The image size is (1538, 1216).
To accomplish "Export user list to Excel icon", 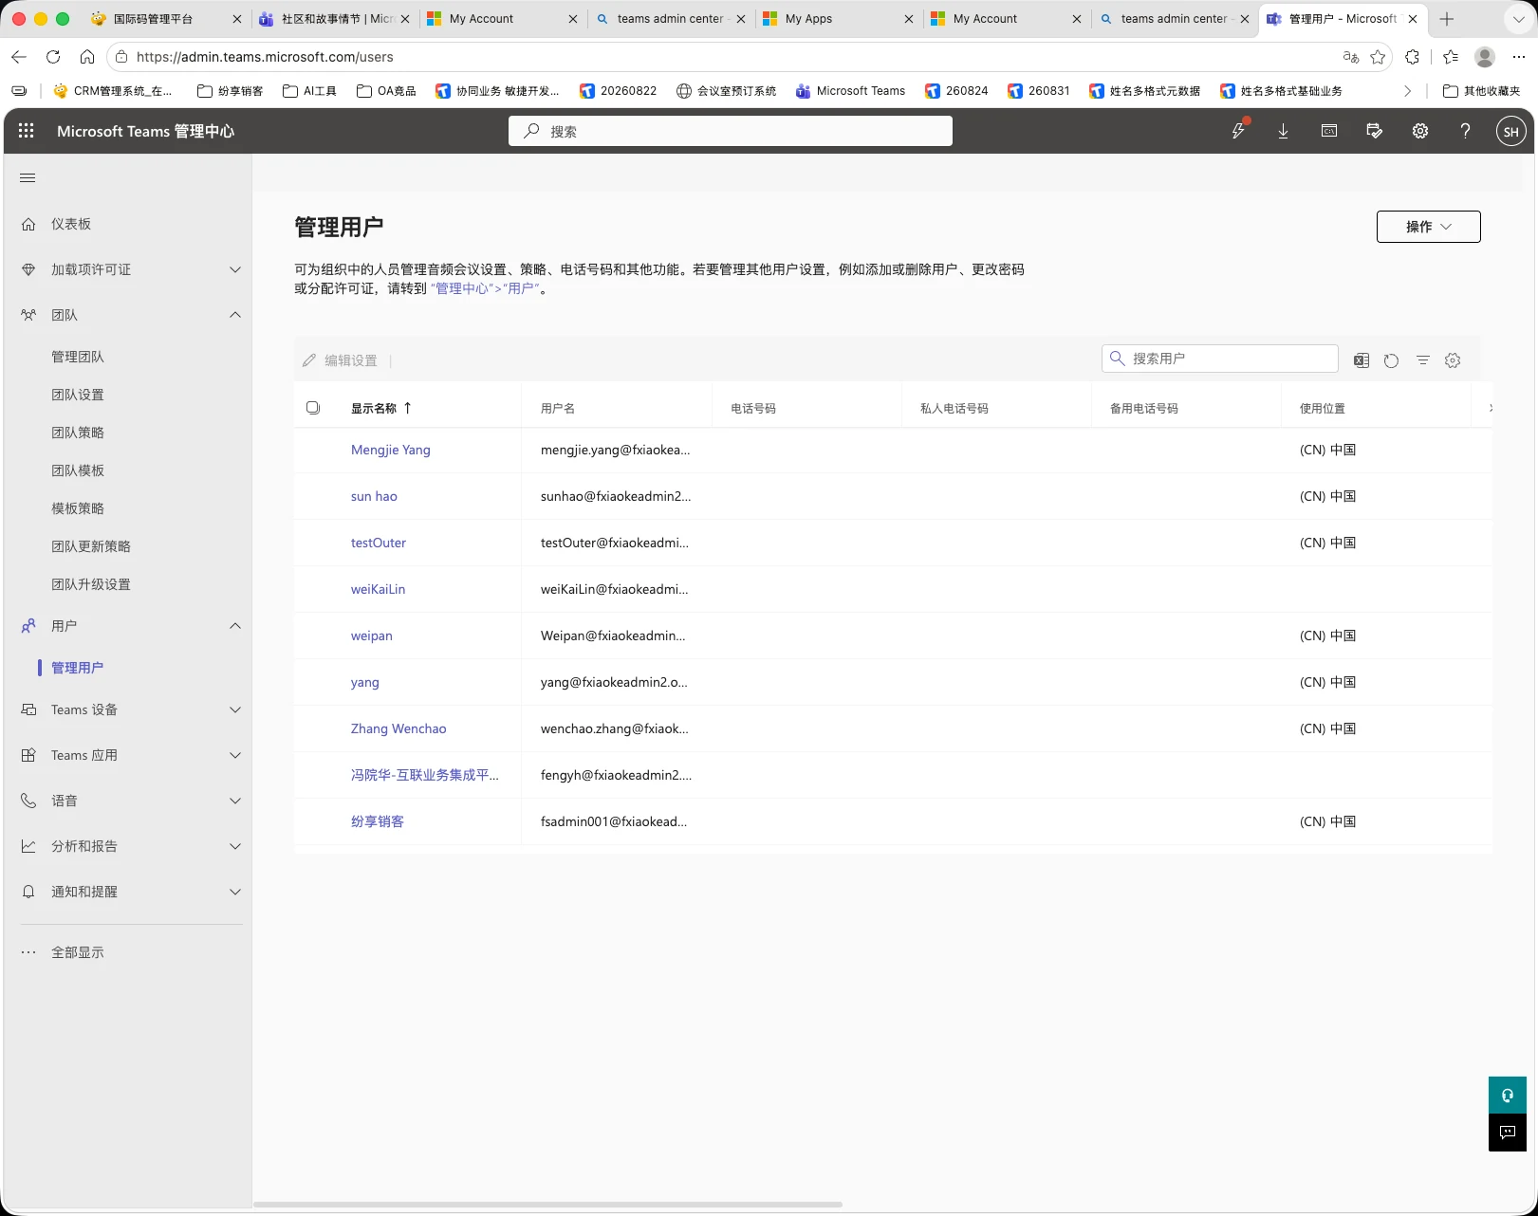I will click(x=1362, y=360).
